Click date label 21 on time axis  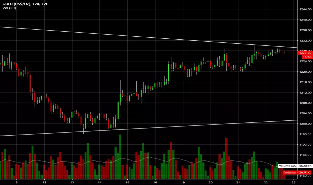[238, 182]
